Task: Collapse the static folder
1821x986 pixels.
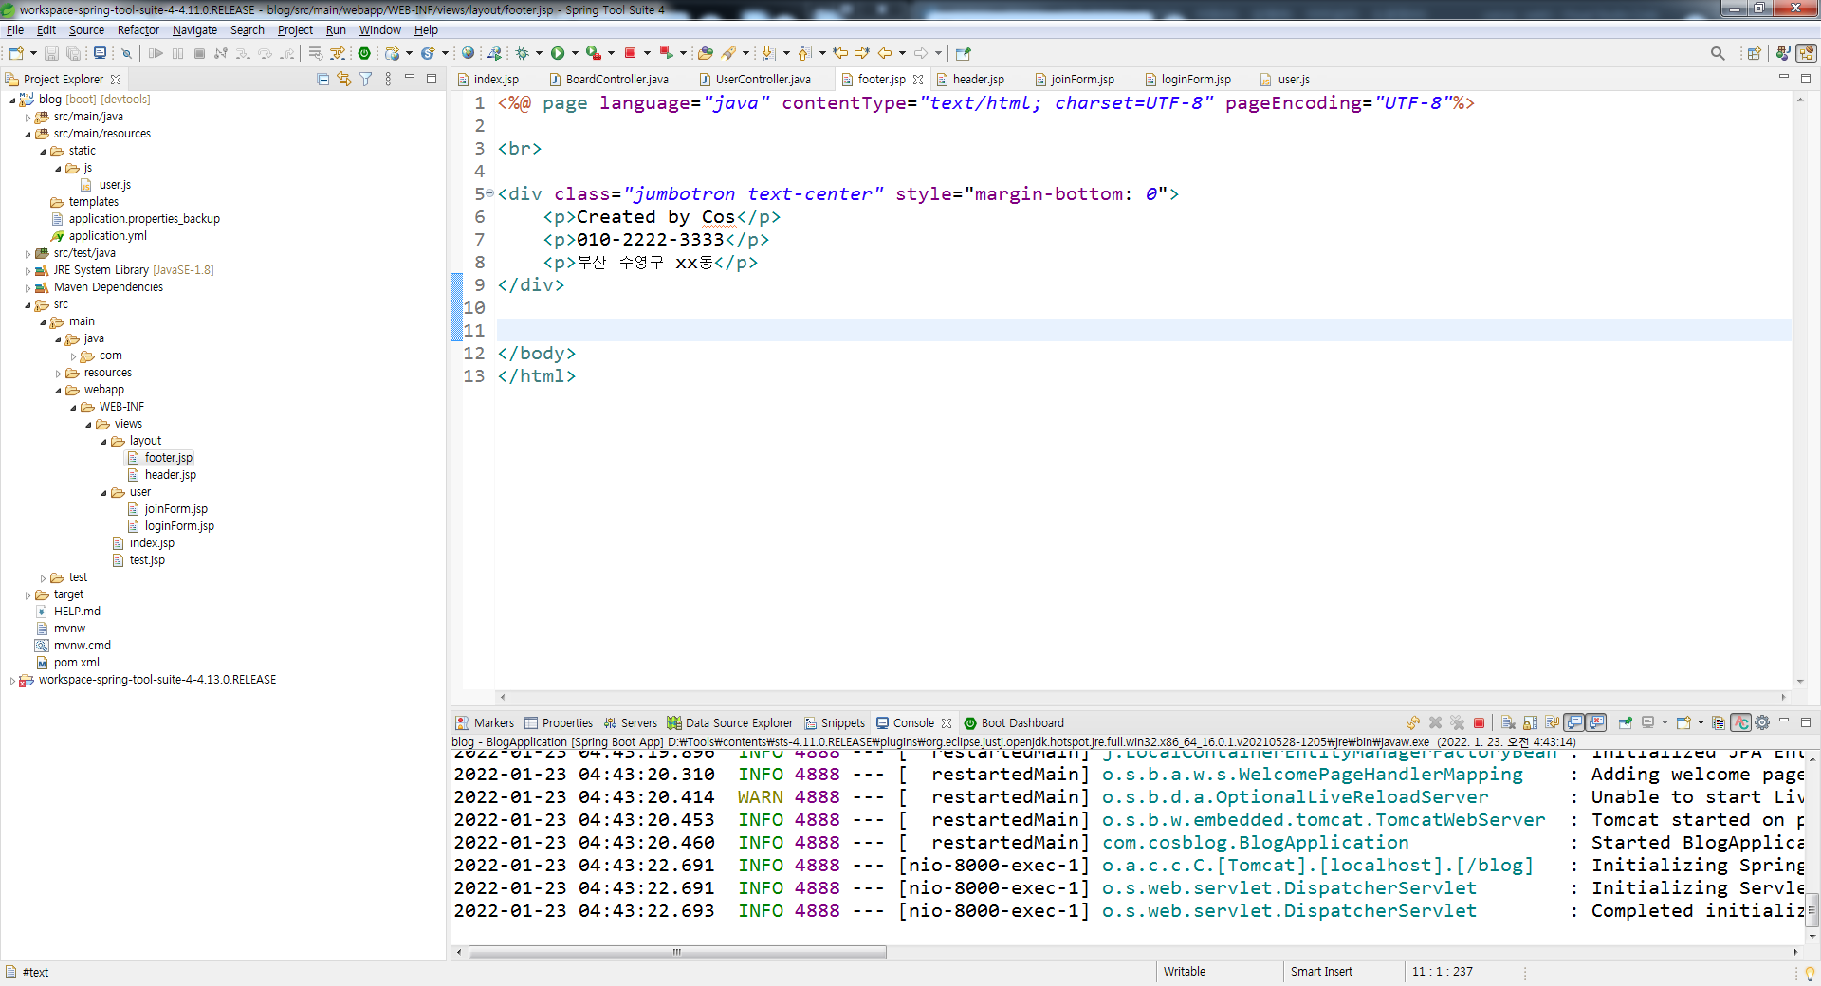Action: coord(43,152)
